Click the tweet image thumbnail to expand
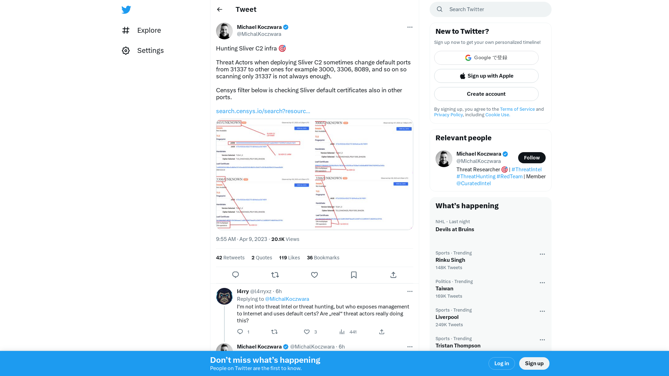The width and height of the screenshot is (669, 376). tap(315, 174)
